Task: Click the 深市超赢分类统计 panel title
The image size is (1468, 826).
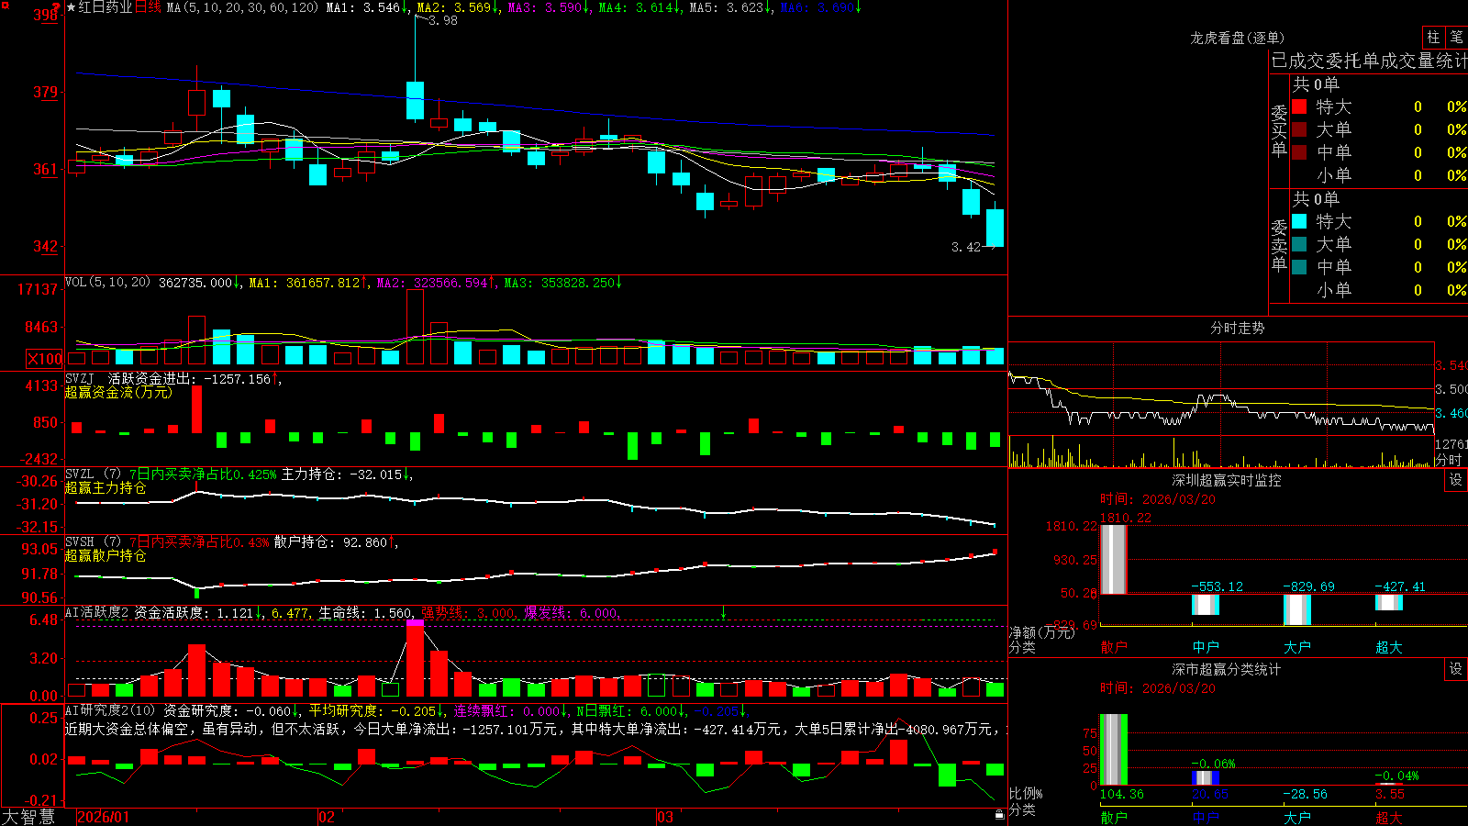Action: (x=1227, y=669)
